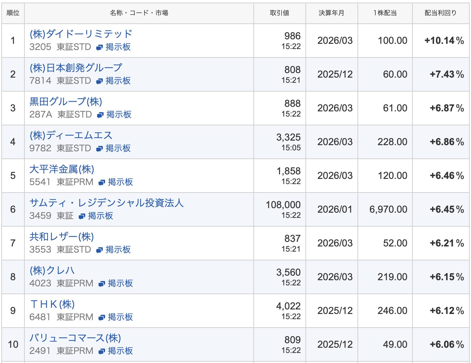Open 掲示板 link for code 9782
The width and height of the screenshot is (471, 363).
point(118,148)
